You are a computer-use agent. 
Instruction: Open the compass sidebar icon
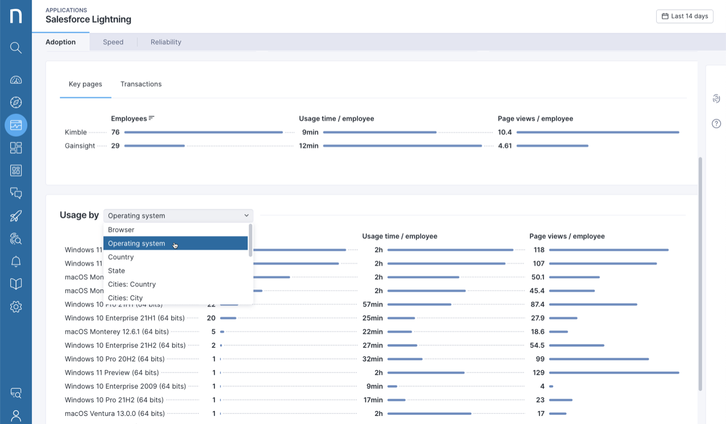[16, 102]
